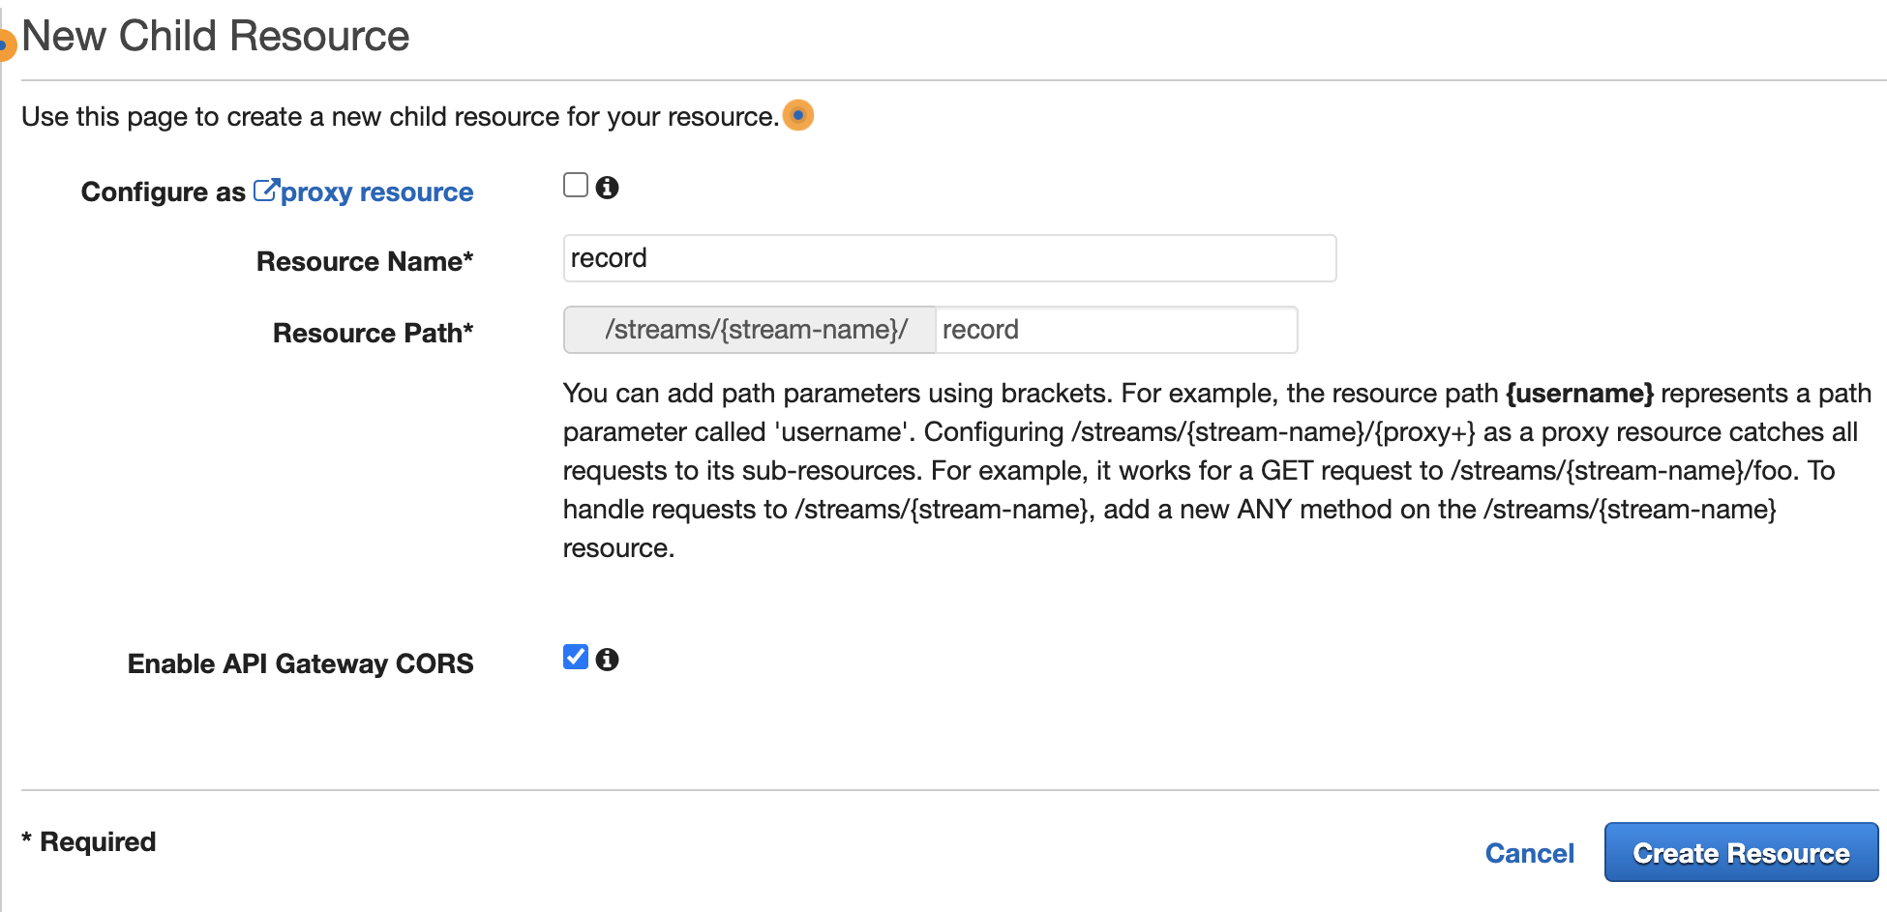Click the info icon next to CORS checkbox
1887x912 pixels.
(x=607, y=659)
